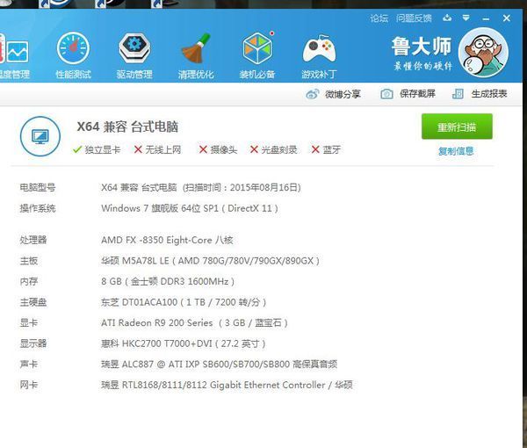Click the 无线上网 feature indicator
527x448 pixels.
tap(157, 149)
